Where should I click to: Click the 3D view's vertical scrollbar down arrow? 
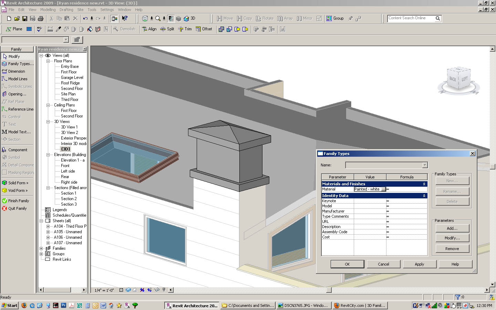pyautogui.click(x=492, y=284)
